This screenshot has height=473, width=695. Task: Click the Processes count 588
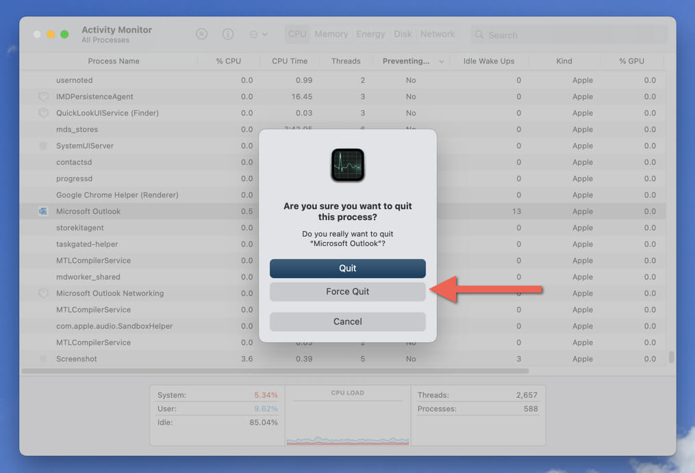tap(531, 408)
